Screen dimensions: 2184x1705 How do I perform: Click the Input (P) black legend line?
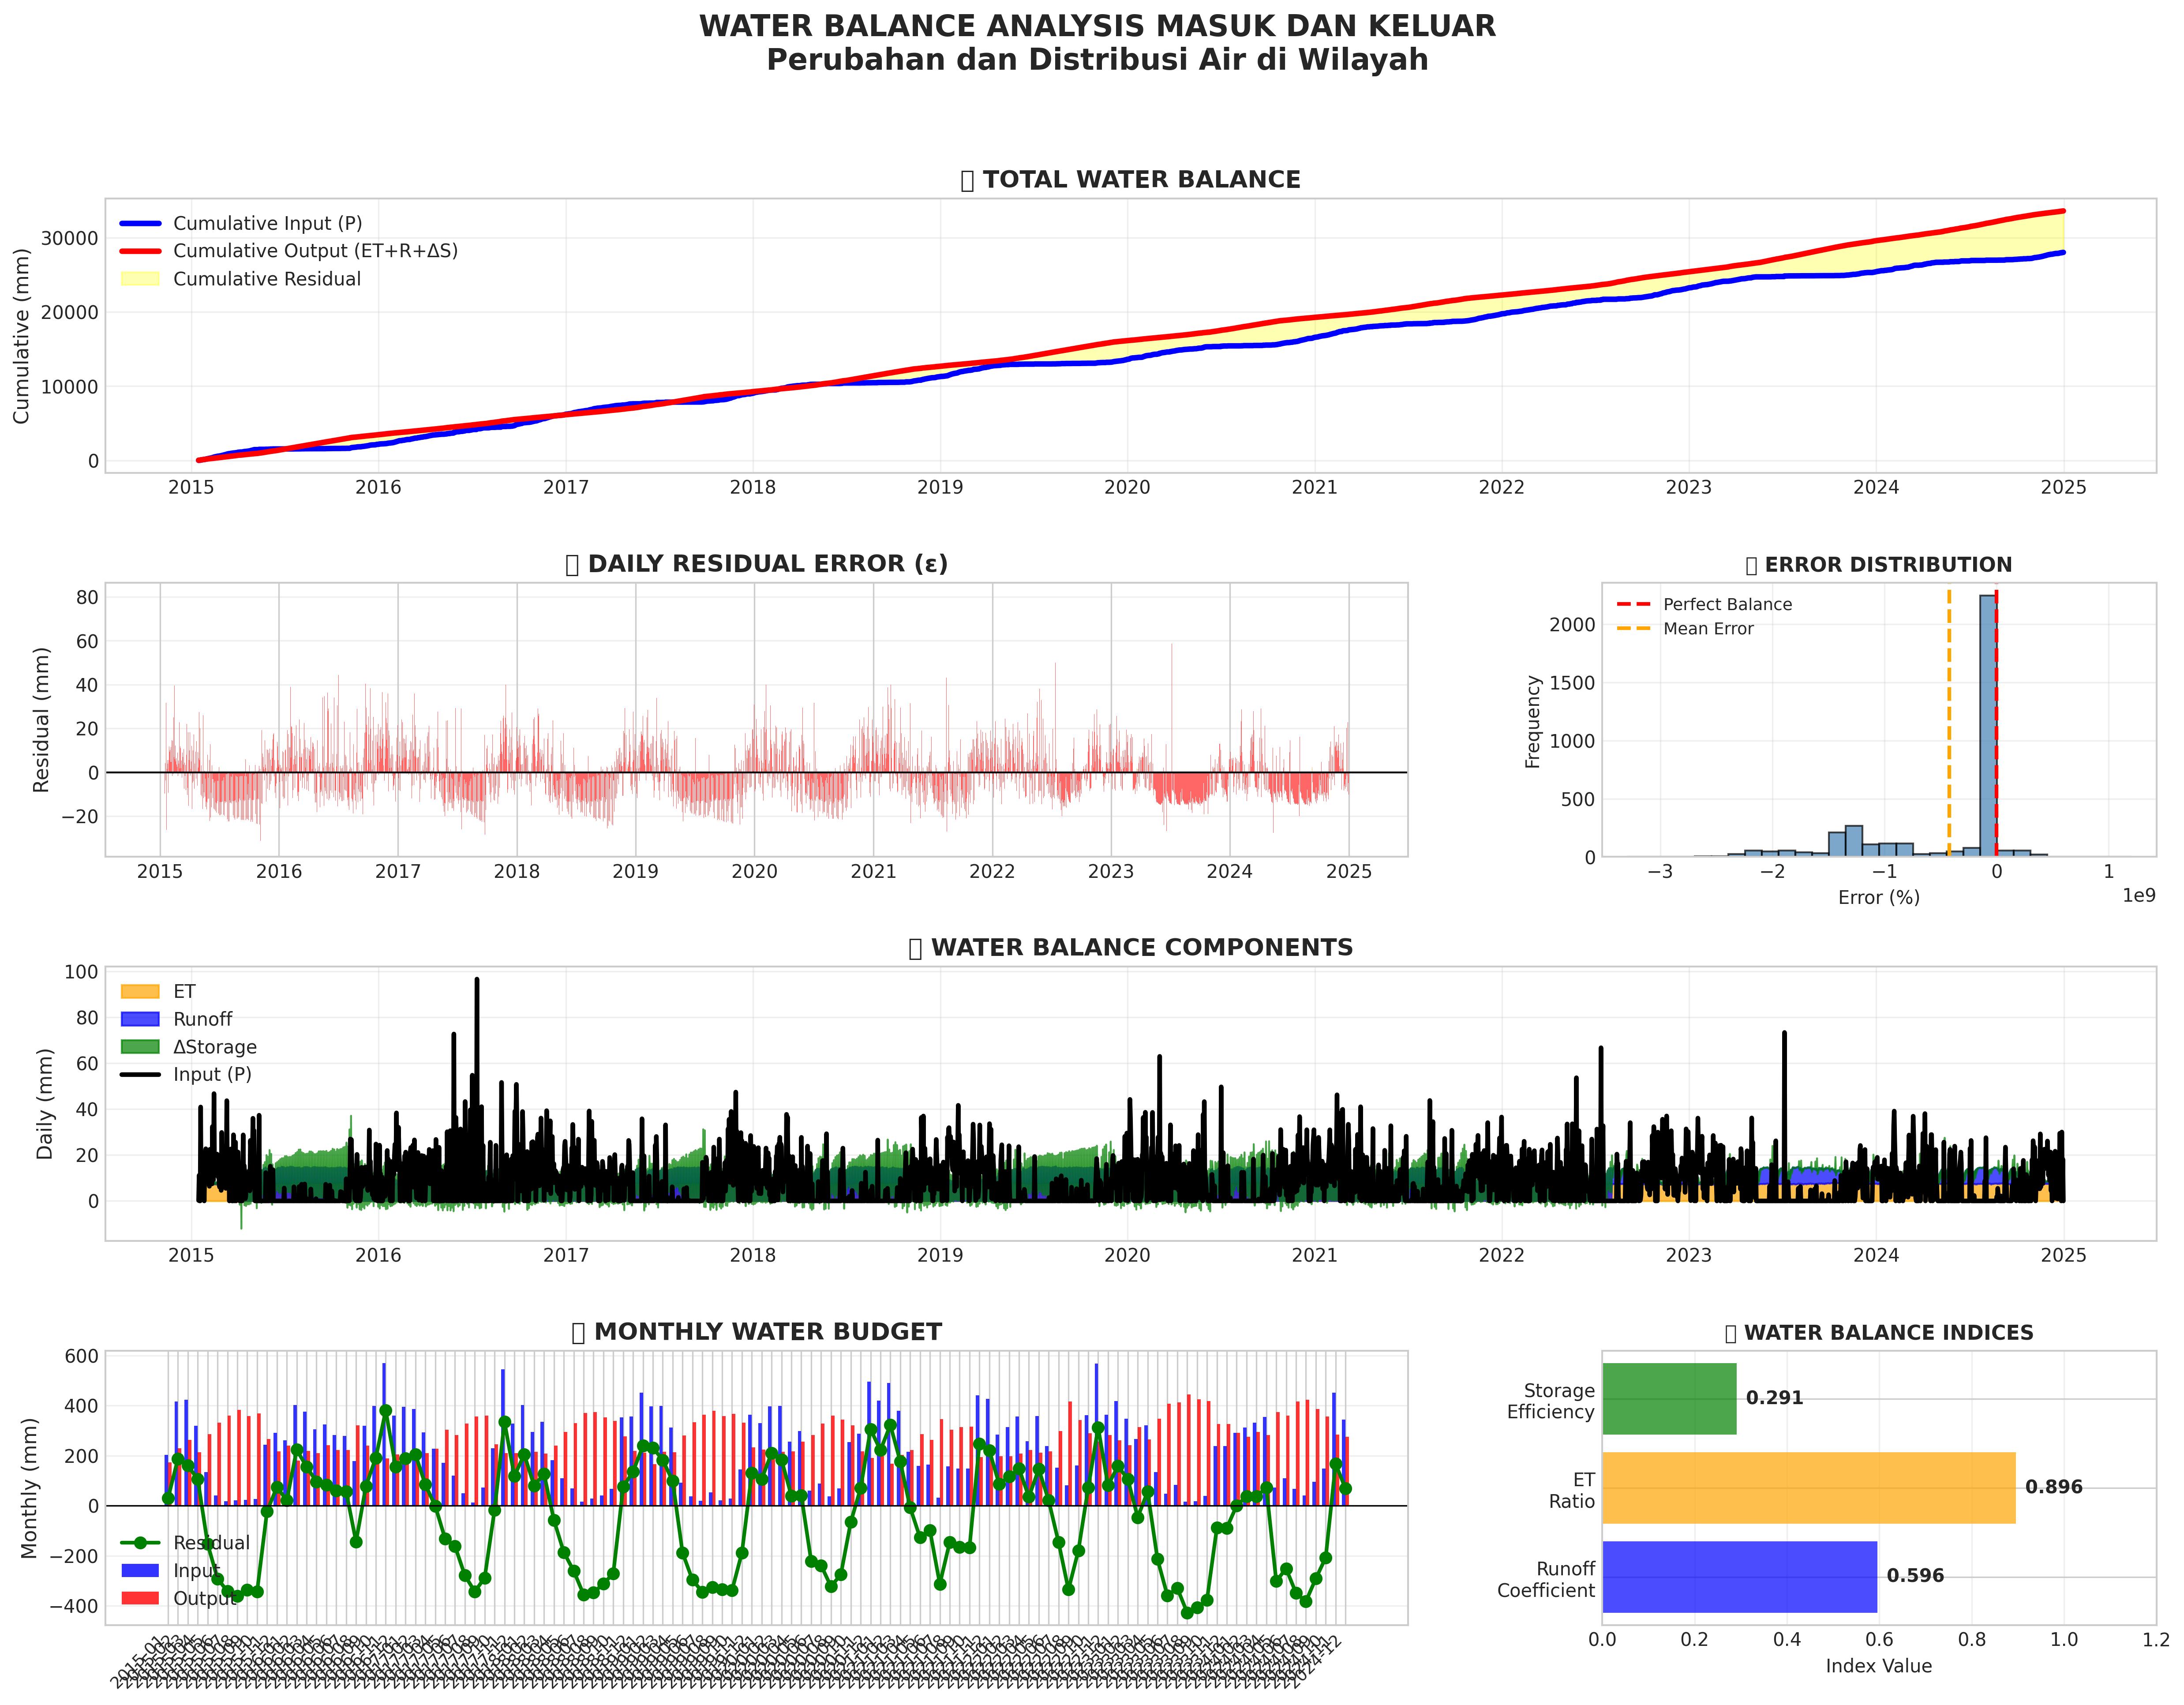(x=140, y=1075)
